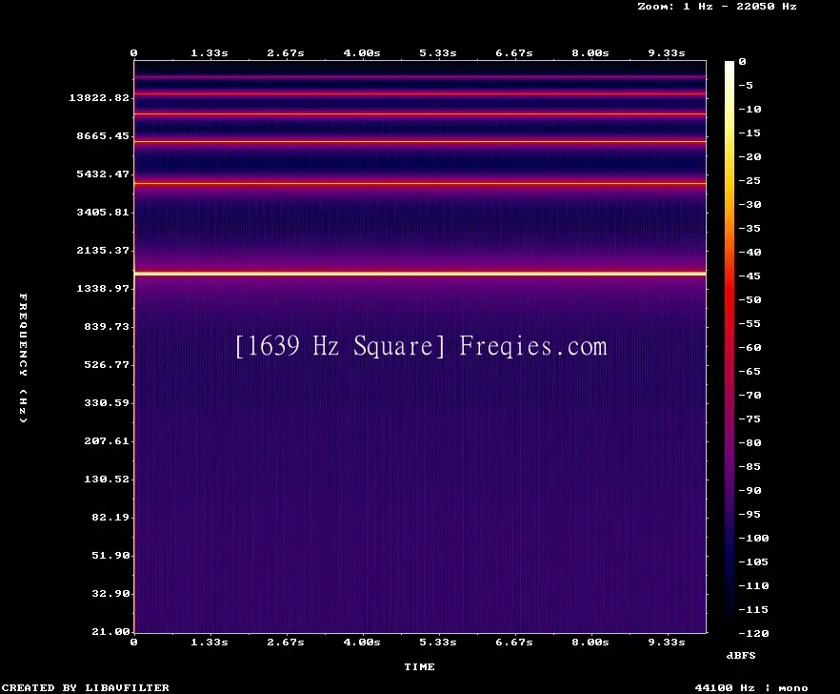
Task: Click the -120 dBFS colorbar label
Action: click(753, 633)
